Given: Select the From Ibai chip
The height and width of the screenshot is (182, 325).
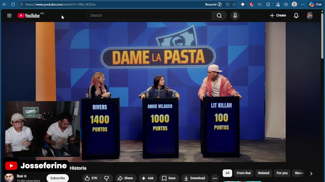Looking at the screenshot, I should click(x=244, y=173).
